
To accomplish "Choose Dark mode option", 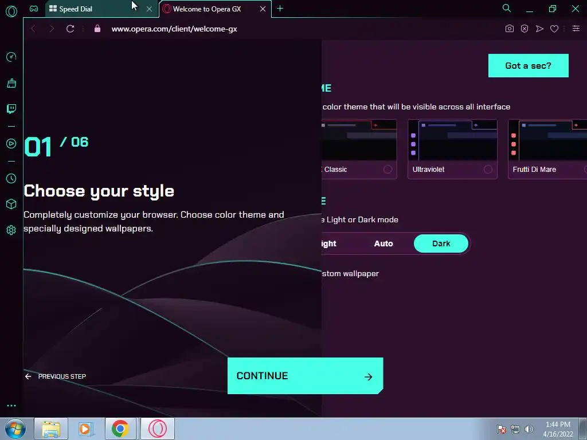I will pos(441,243).
